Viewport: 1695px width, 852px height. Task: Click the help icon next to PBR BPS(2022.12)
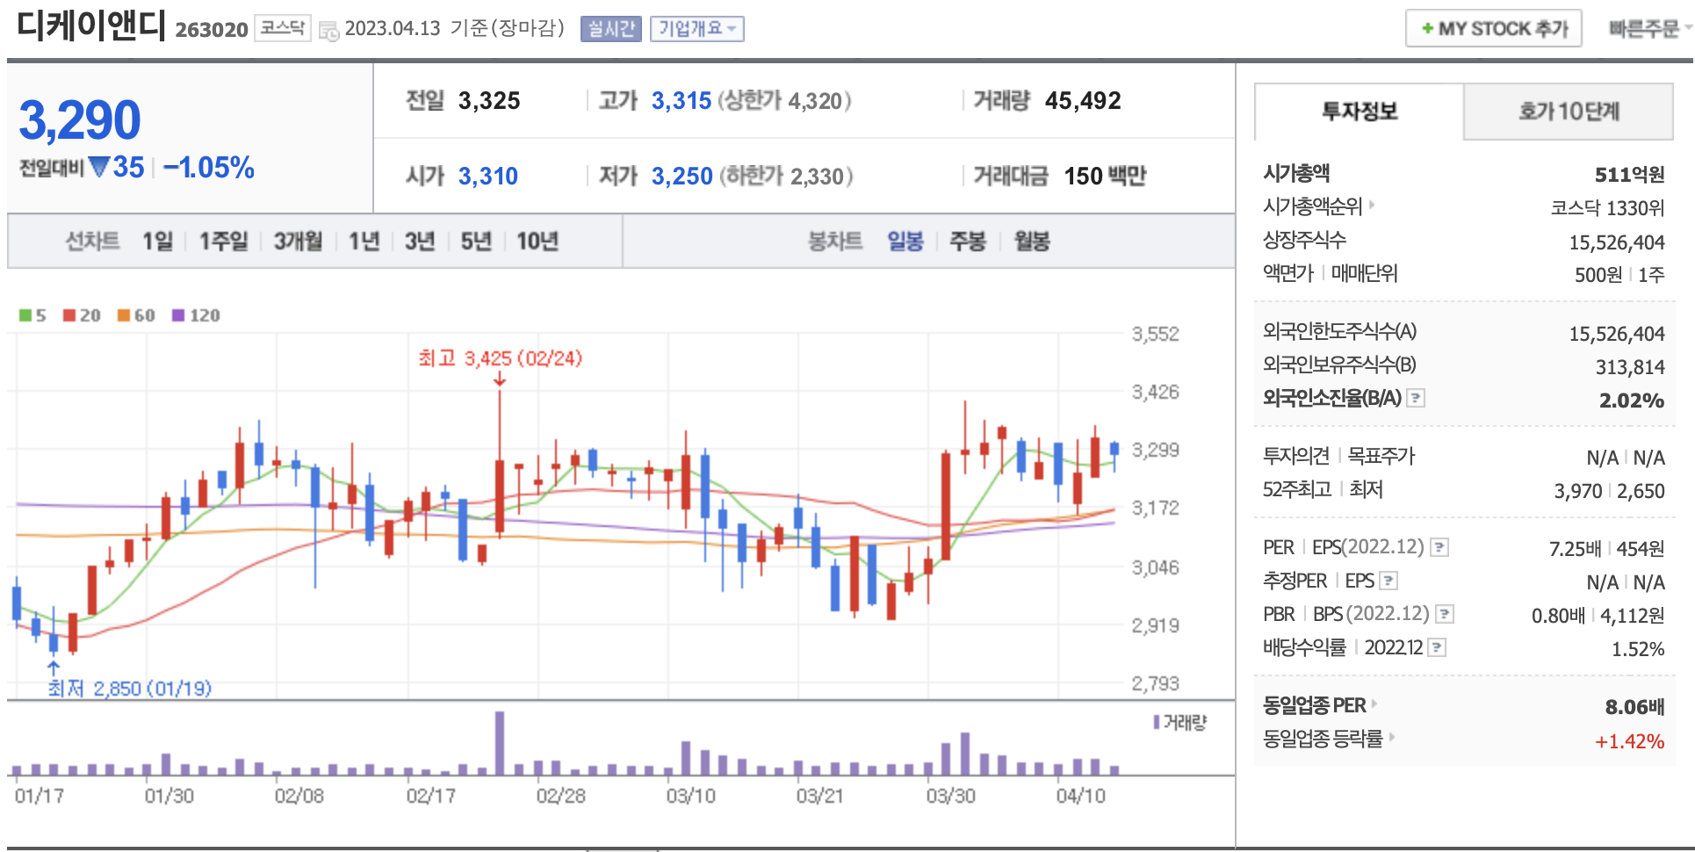click(x=1444, y=614)
